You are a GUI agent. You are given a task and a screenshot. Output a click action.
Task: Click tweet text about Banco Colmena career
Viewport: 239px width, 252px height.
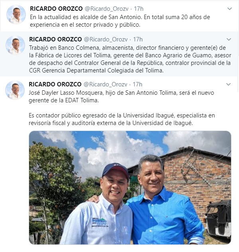[130, 59]
